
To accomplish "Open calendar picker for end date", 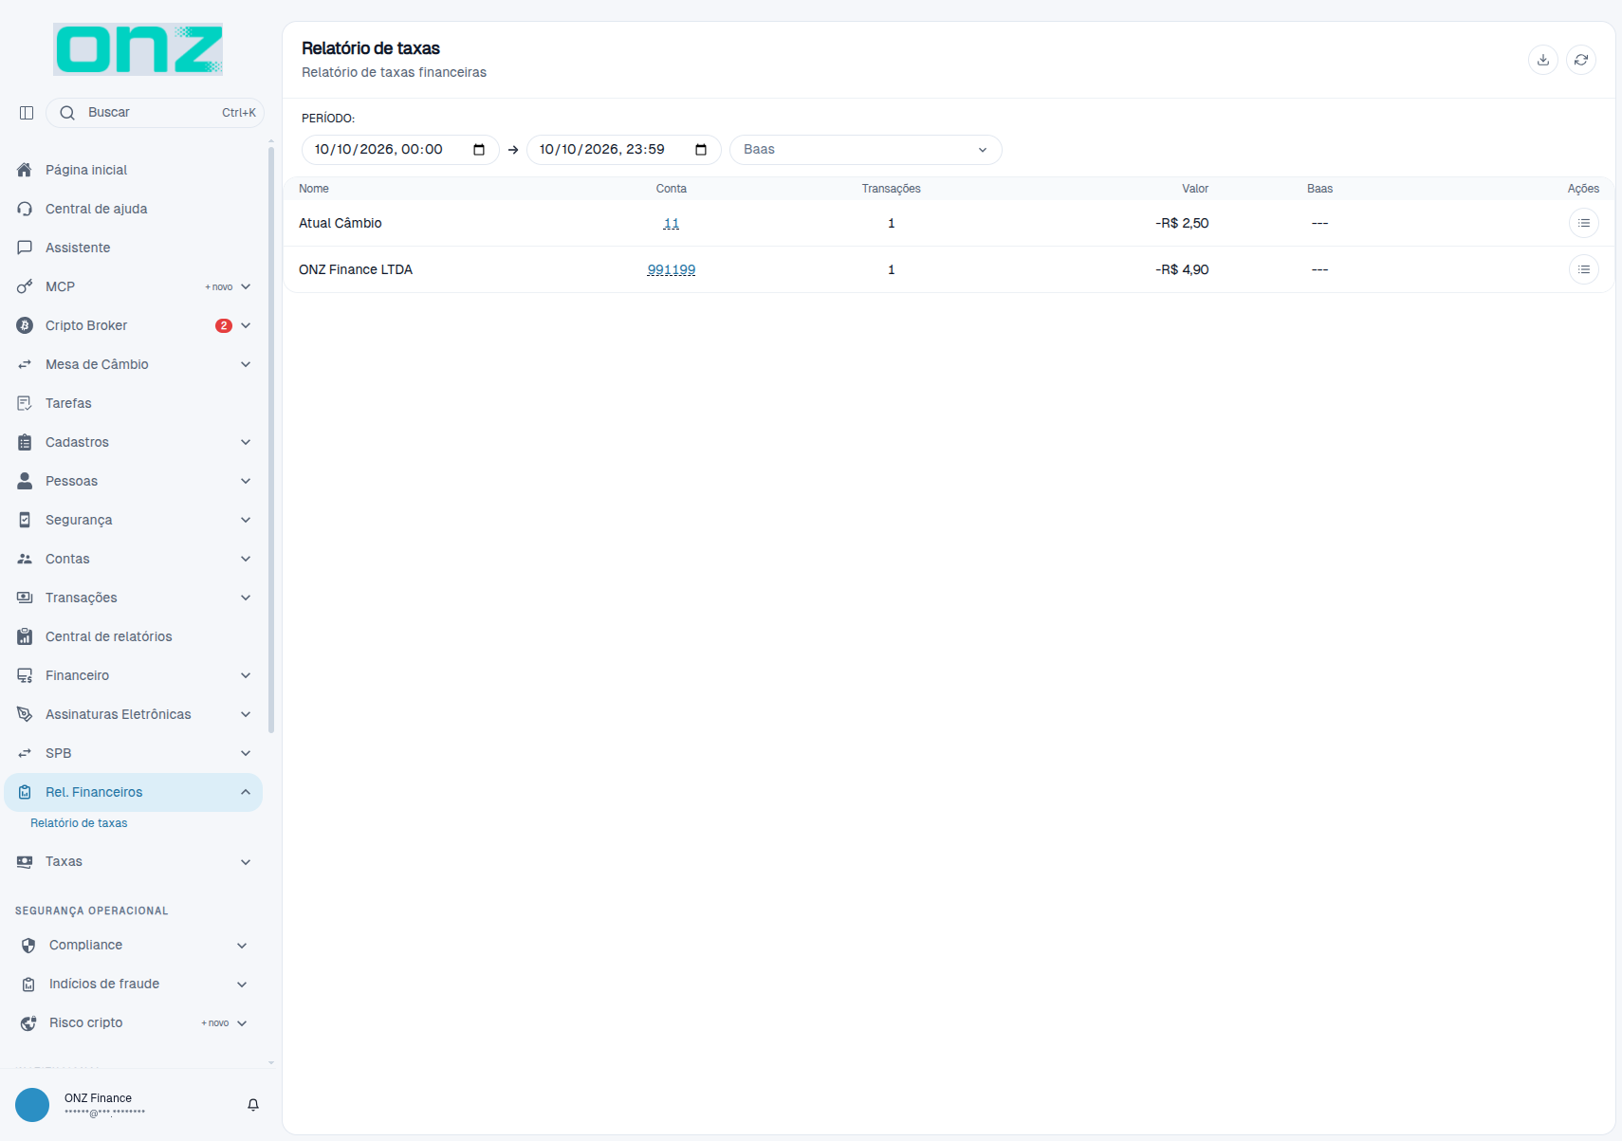I will tap(701, 150).
